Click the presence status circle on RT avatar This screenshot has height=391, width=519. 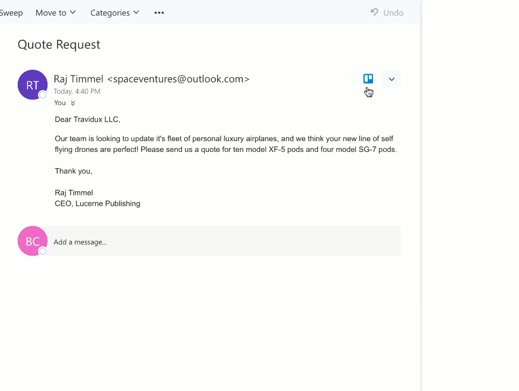43,95
